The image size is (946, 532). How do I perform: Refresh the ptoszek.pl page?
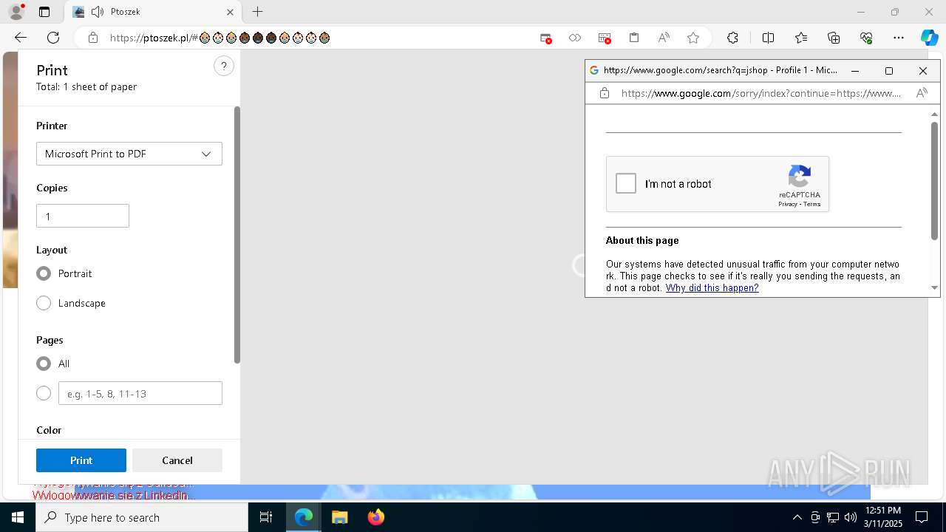point(53,38)
